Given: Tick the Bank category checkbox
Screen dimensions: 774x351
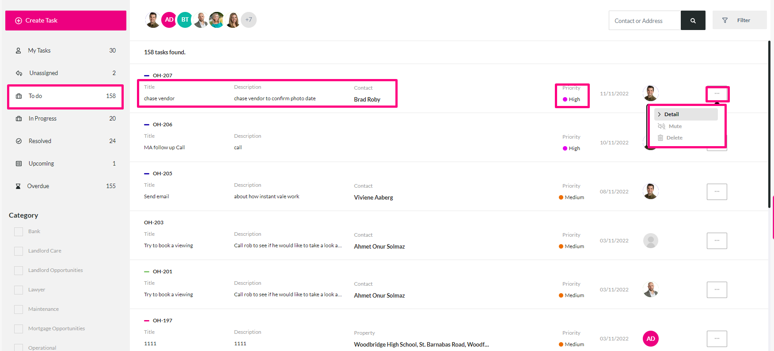Looking at the screenshot, I should tap(19, 232).
